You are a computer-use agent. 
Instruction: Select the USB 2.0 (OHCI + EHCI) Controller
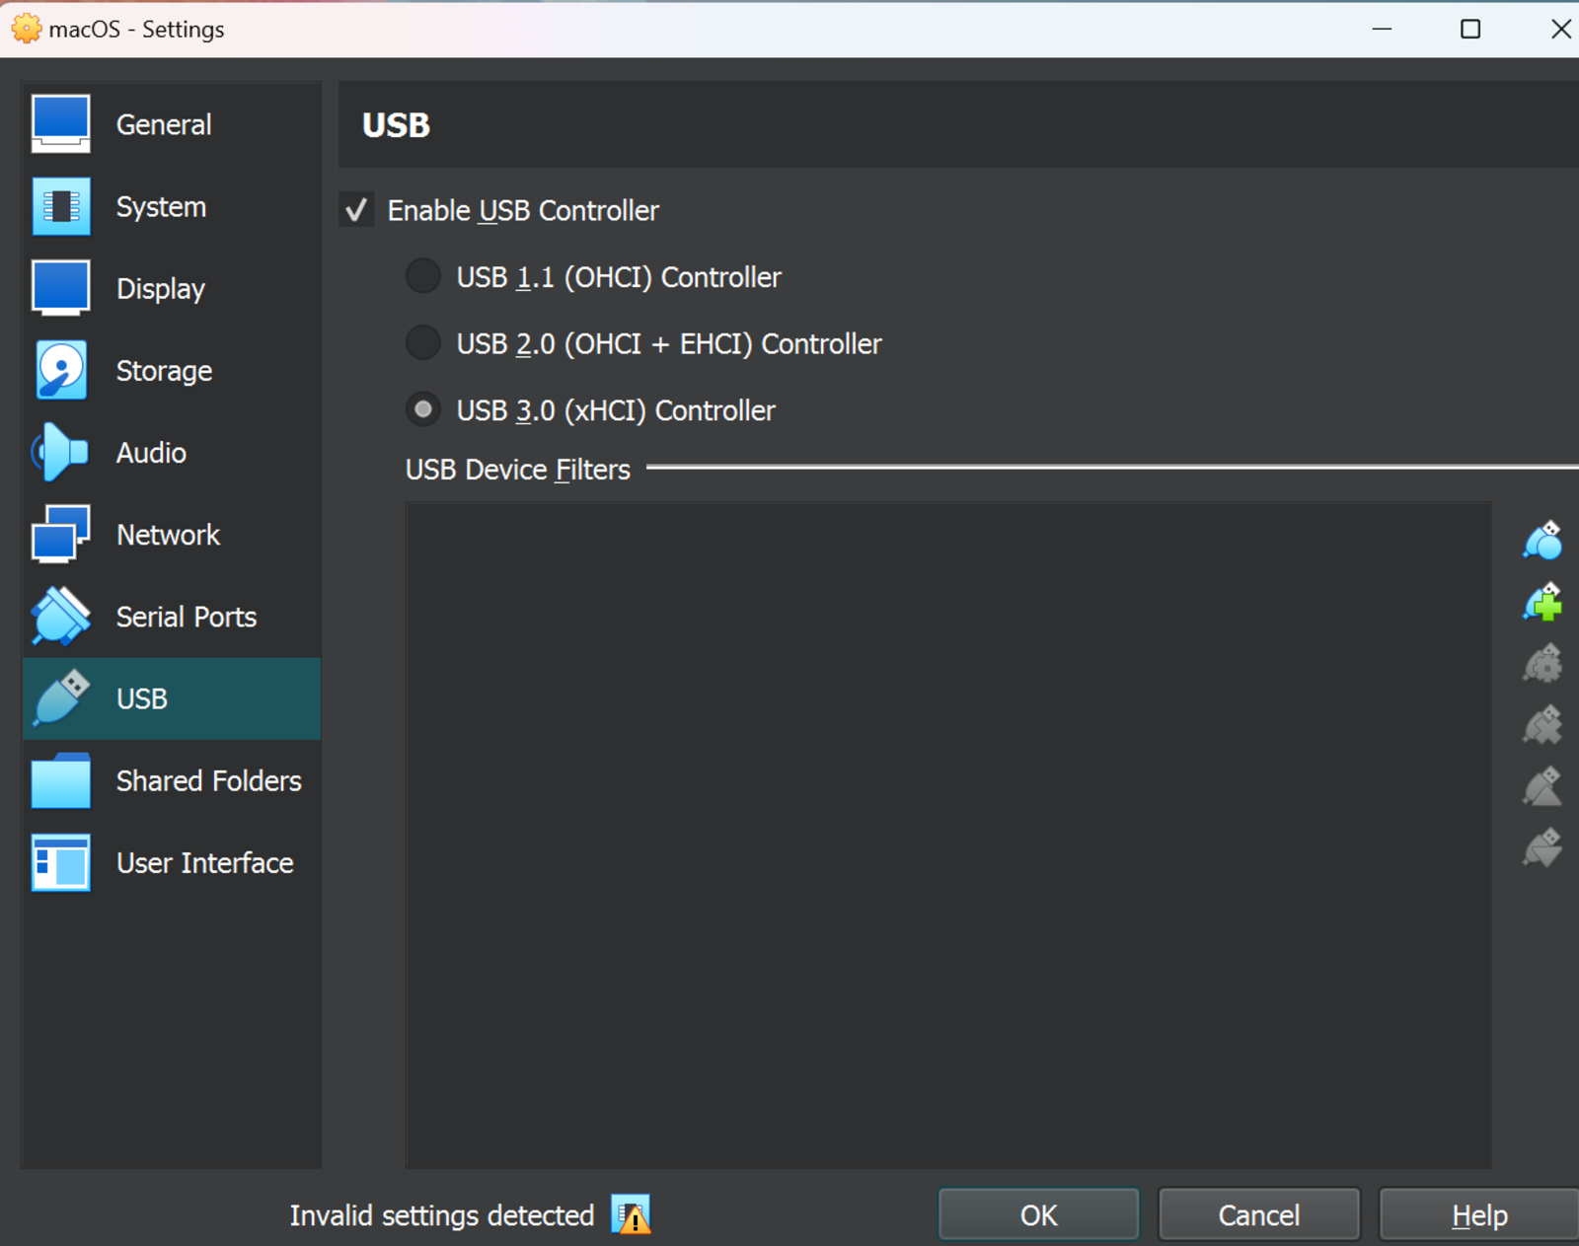pos(422,342)
